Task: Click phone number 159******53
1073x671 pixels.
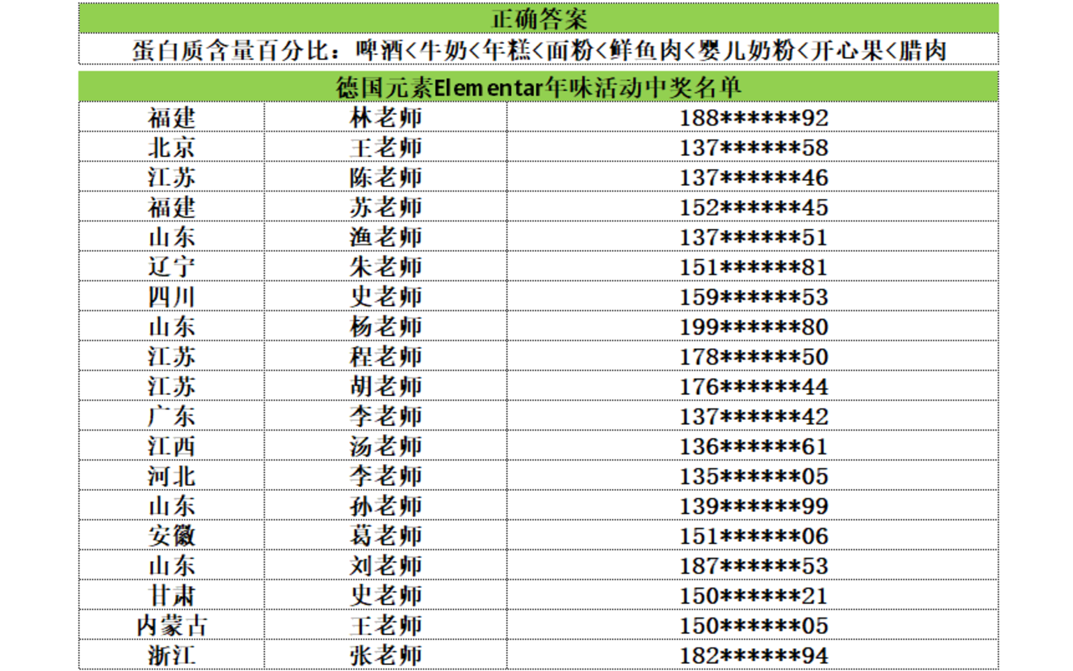Action: (753, 297)
